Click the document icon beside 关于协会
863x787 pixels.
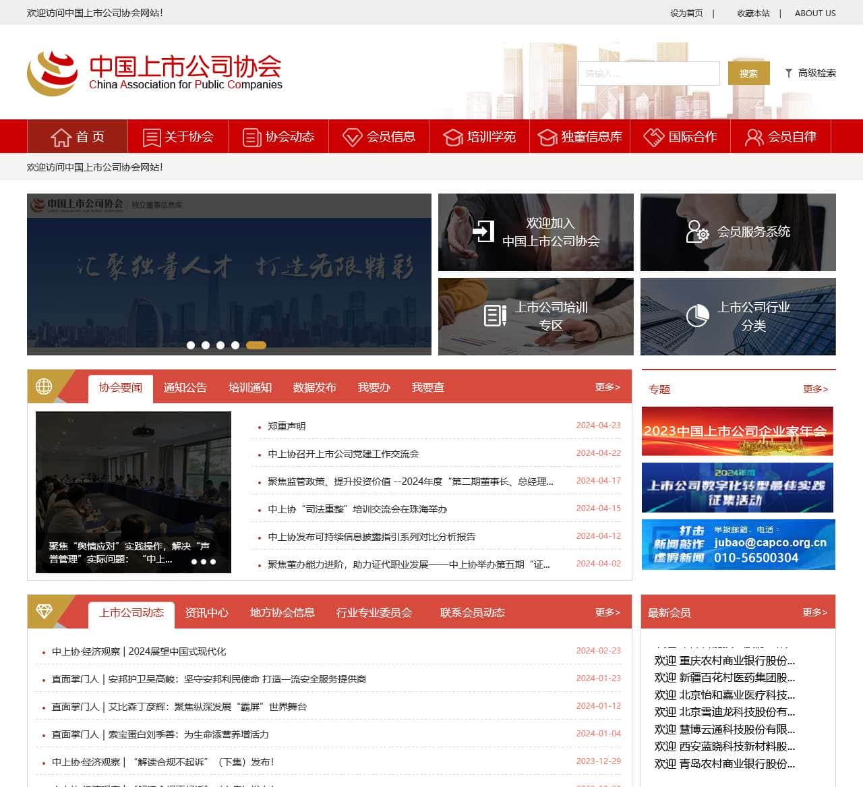pyautogui.click(x=150, y=137)
